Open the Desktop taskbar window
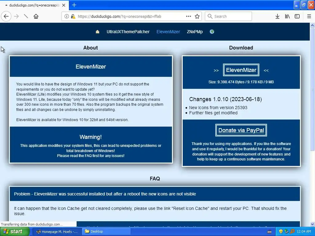This screenshot has height=236, width=315. pos(106,232)
